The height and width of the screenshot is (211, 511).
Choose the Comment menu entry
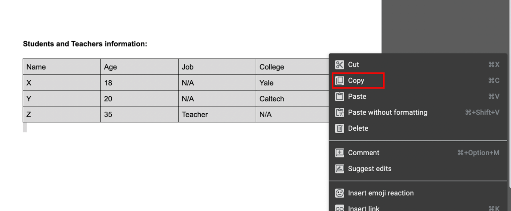coord(364,153)
